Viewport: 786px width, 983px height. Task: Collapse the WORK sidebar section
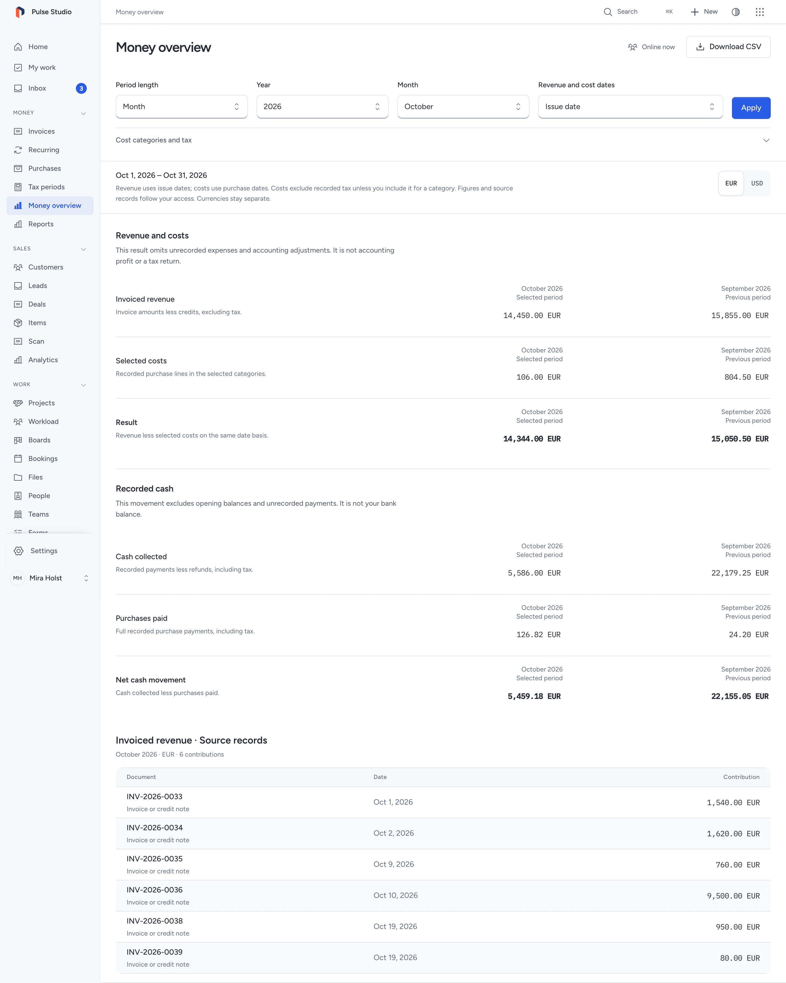[84, 385]
